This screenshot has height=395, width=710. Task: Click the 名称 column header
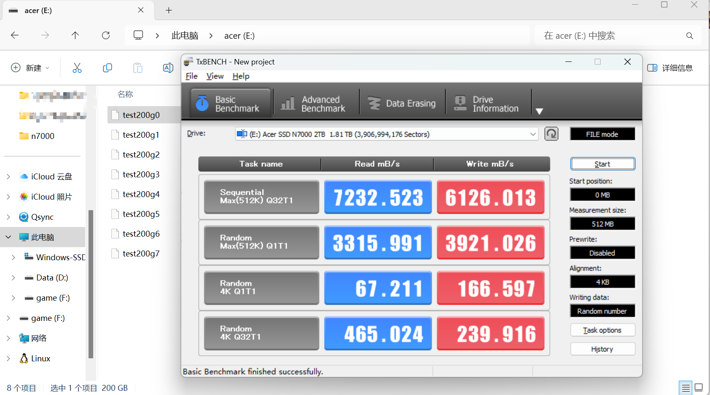click(x=125, y=94)
